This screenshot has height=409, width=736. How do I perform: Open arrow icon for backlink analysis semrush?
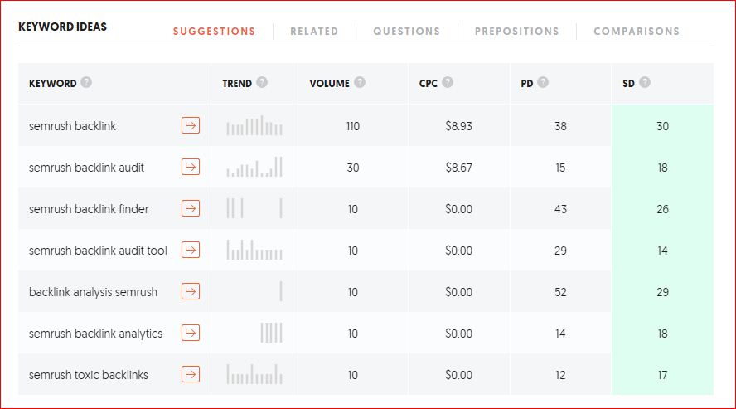point(191,291)
